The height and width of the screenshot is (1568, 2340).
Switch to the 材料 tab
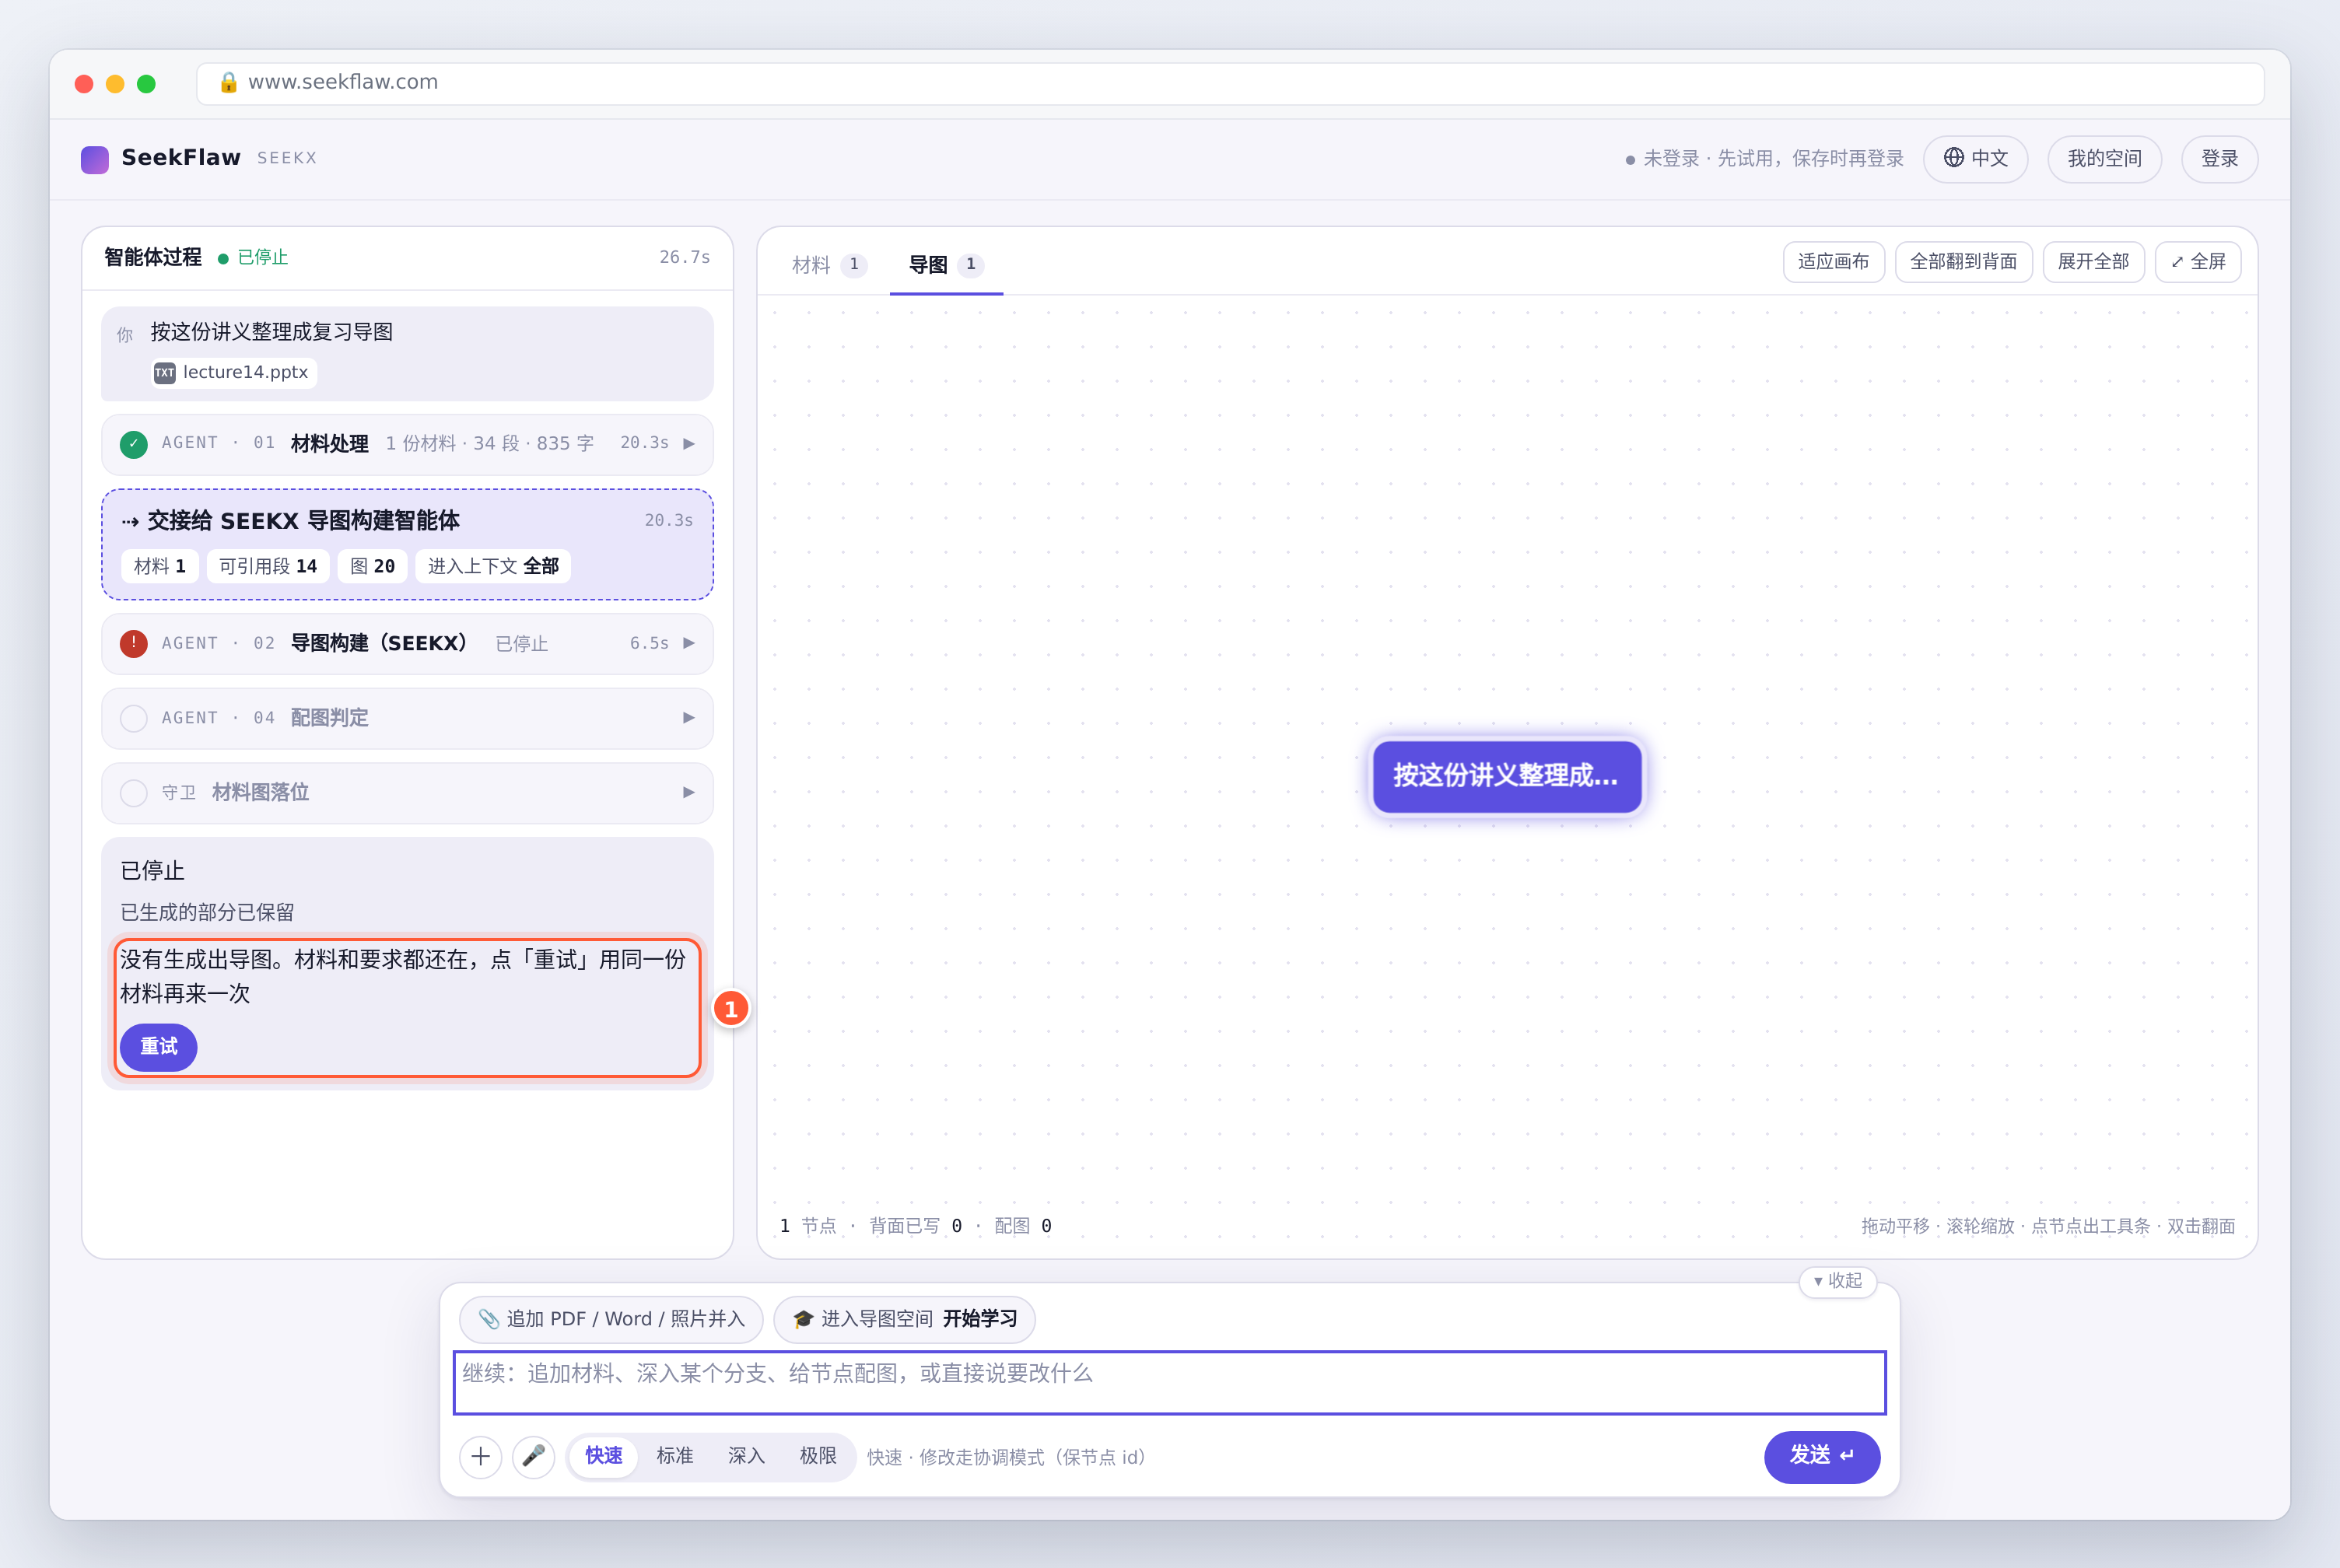click(828, 265)
